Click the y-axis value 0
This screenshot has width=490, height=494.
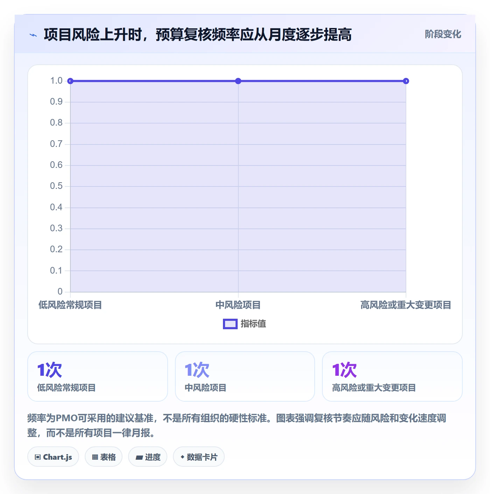tap(60, 291)
